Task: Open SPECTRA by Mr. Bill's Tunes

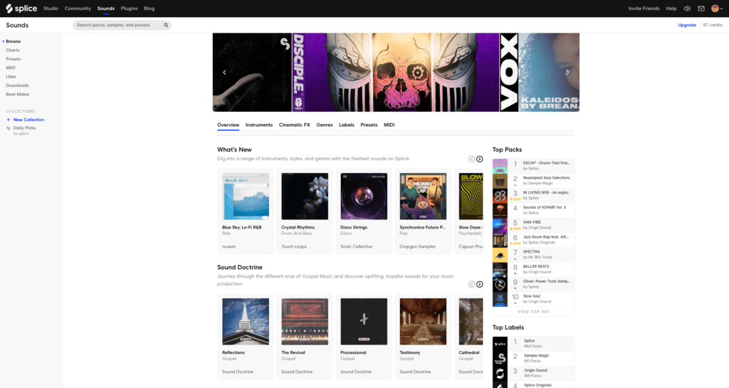Action: [533, 255]
